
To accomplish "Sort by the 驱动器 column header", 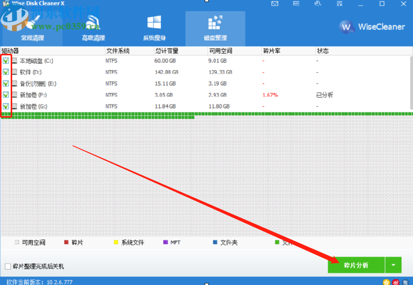I will click(x=53, y=51).
